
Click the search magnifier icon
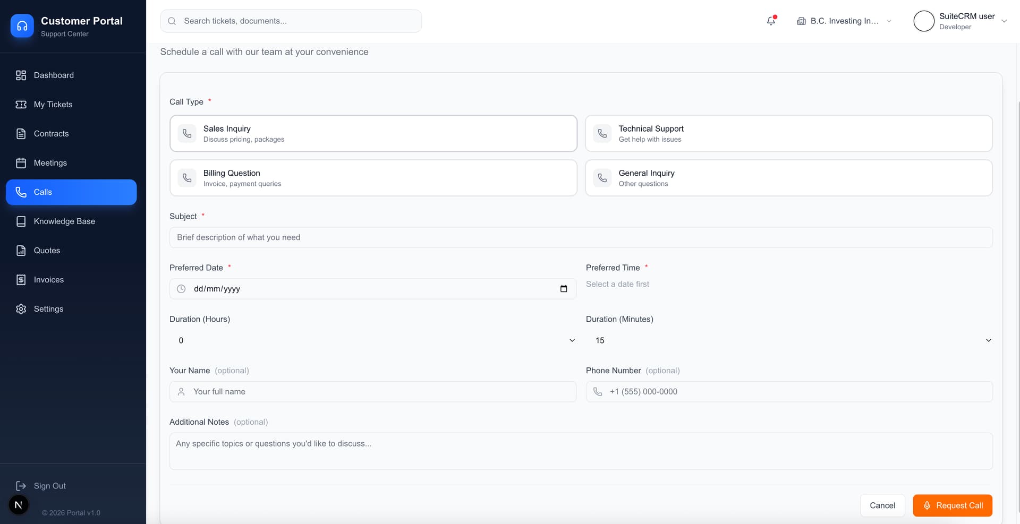click(172, 21)
